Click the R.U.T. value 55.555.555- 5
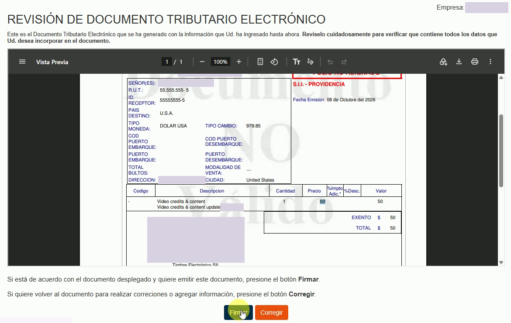This screenshot has width=511, height=323. pos(174,90)
